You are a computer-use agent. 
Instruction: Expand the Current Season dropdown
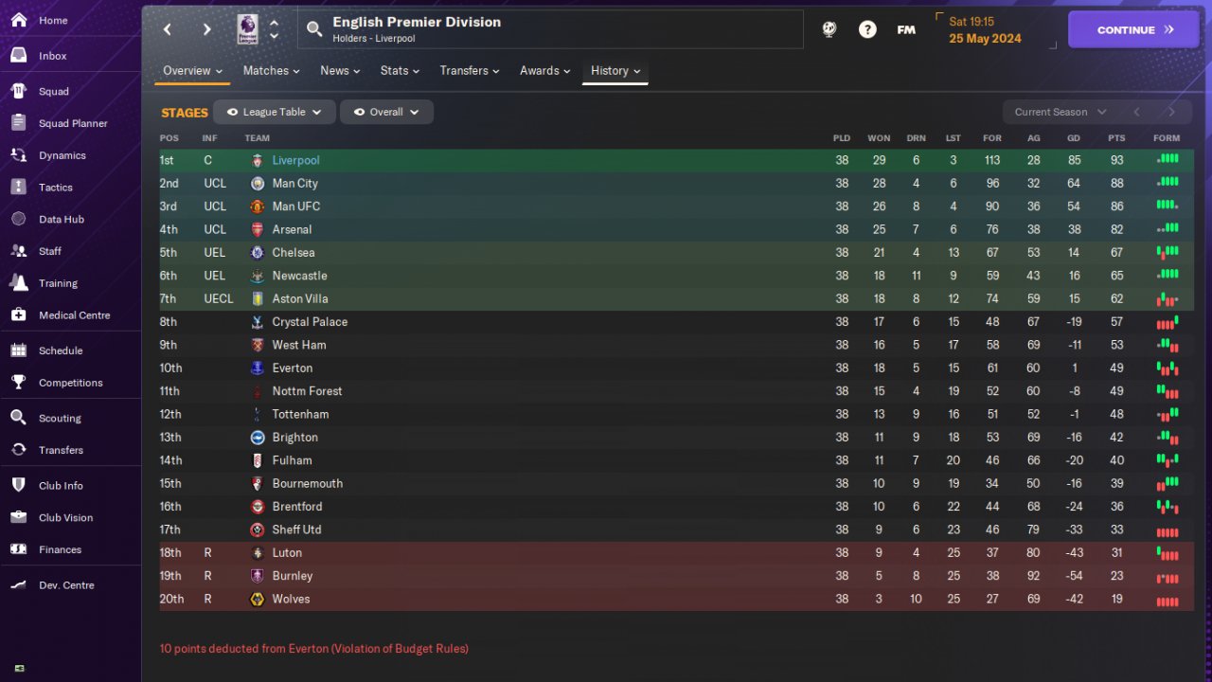(1060, 112)
